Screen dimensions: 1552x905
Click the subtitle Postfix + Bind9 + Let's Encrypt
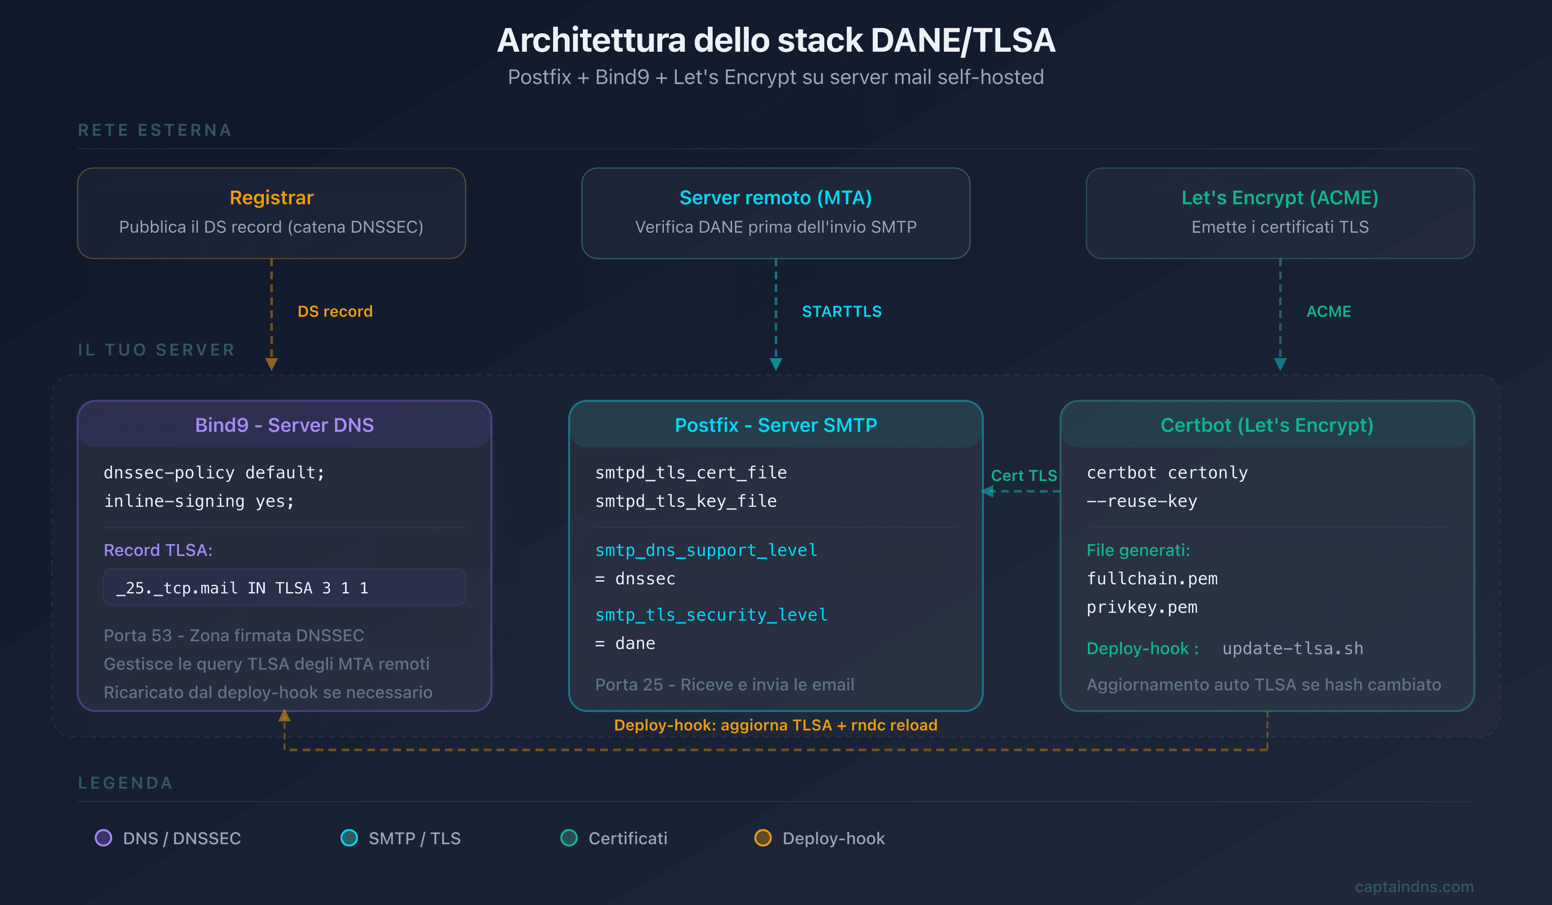pos(776,77)
